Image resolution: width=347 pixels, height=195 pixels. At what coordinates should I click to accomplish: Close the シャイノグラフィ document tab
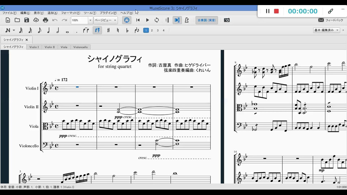pos(27,40)
